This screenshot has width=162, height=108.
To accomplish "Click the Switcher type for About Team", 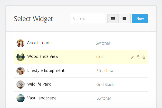I will click(x=103, y=43).
